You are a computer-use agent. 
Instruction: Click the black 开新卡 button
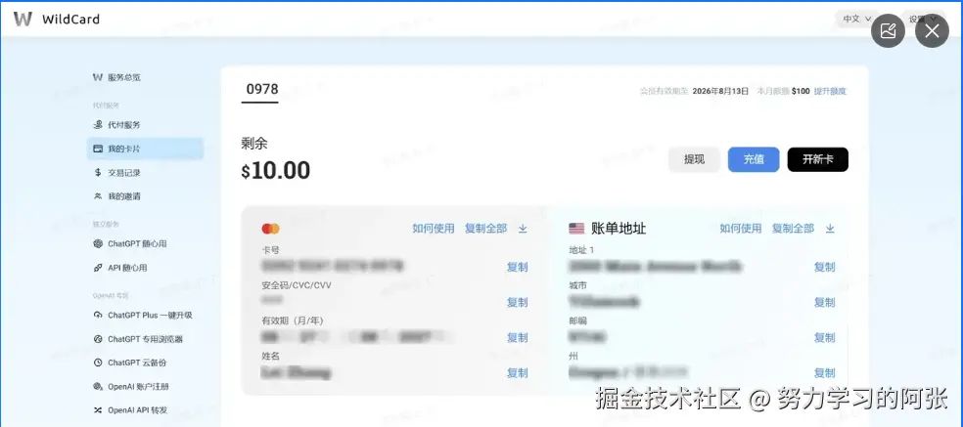(x=817, y=159)
